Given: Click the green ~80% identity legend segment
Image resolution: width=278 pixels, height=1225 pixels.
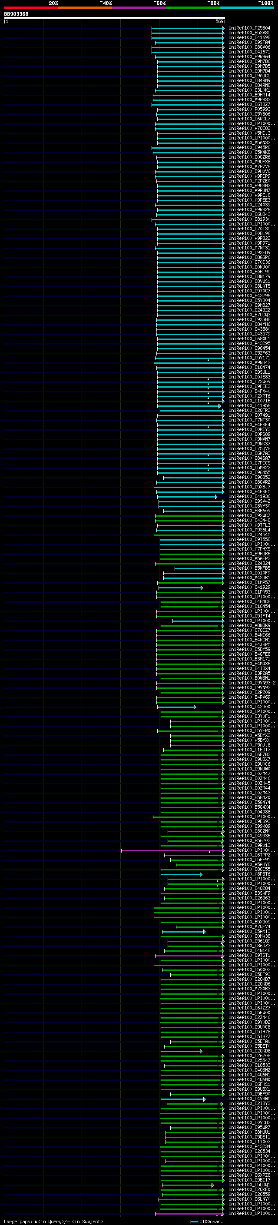Looking at the screenshot, I should click(192, 8).
